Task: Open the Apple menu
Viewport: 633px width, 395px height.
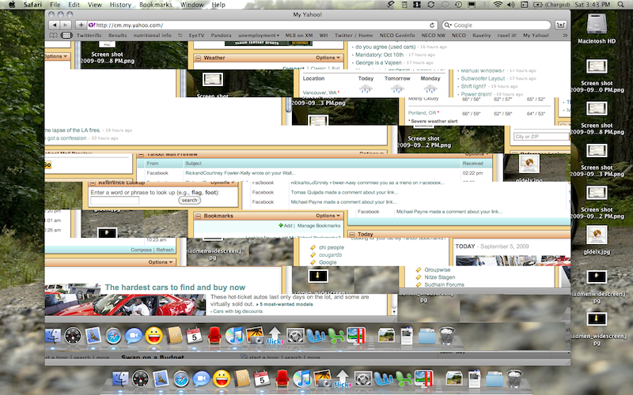Action: [x=12, y=5]
